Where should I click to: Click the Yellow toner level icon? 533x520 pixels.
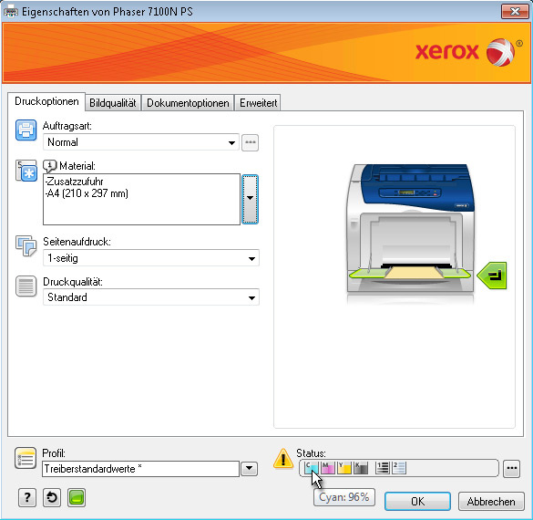pos(344,468)
